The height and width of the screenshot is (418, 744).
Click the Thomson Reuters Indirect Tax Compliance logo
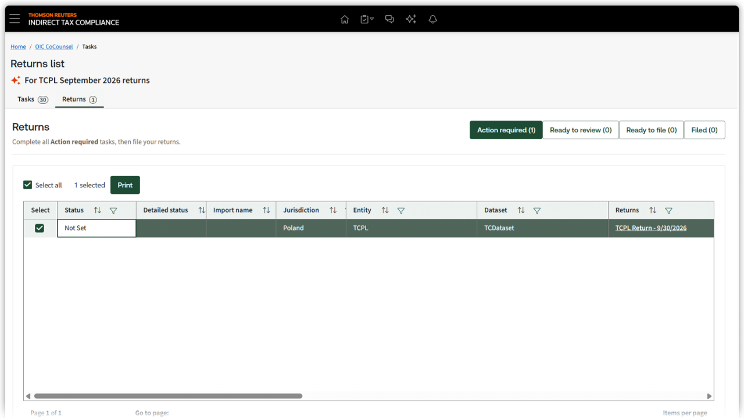[x=74, y=19]
